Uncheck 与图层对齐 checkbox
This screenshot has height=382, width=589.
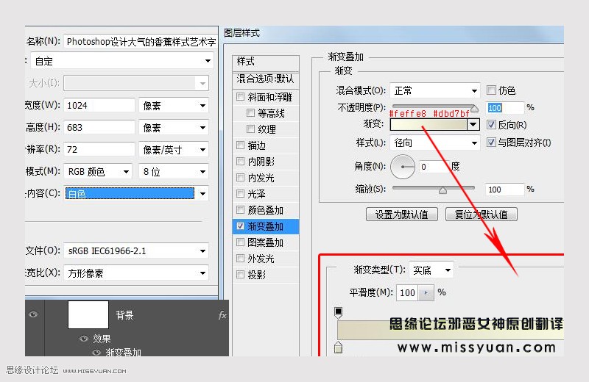pyautogui.click(x=490, y=142)
